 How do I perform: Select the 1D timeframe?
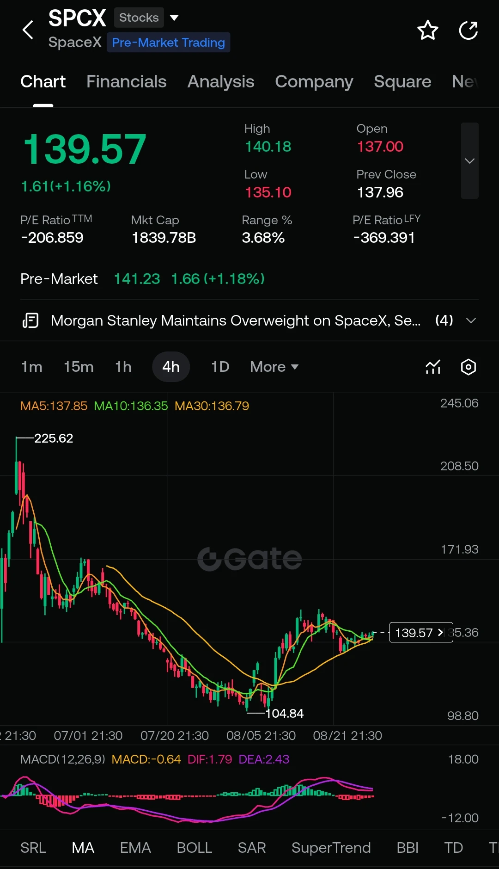click(220, 367)
